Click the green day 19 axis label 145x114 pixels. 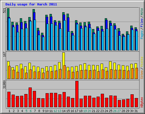click(x=85, y=111)
